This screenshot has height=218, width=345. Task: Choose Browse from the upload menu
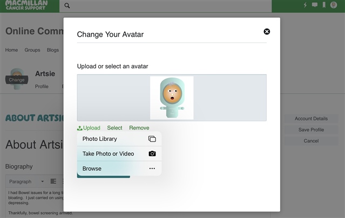pos(119,168)
